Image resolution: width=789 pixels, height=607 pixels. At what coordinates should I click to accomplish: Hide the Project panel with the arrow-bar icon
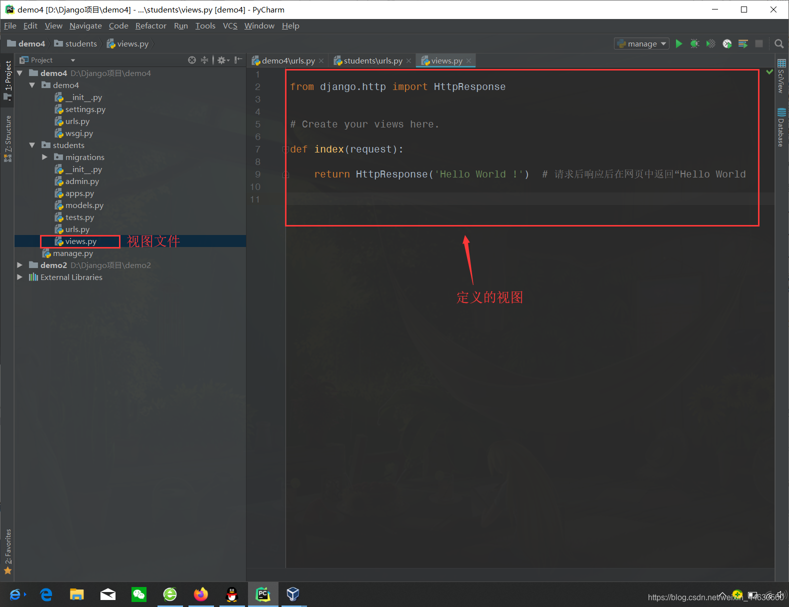click(x=238, y=60)
